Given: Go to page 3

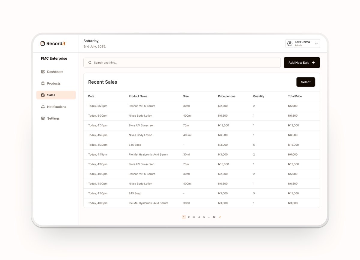Looking at the screenshot, I should pyautogui.click(x=194, y=217).
